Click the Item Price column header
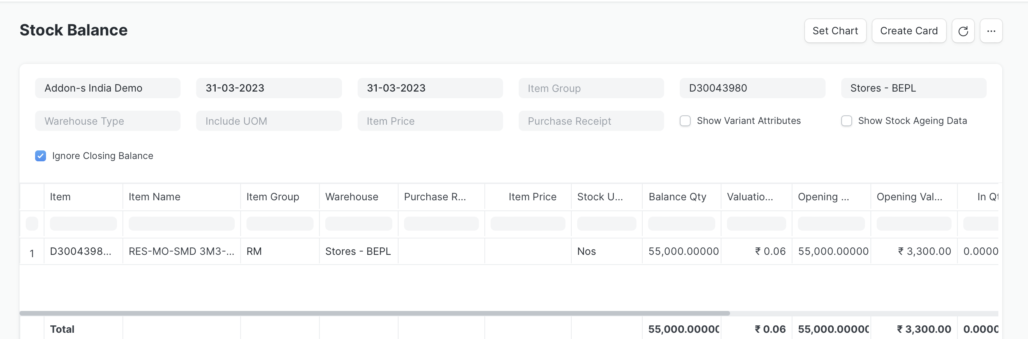The height and width of the screenshot is (339, 1028). tap(528, 197)
